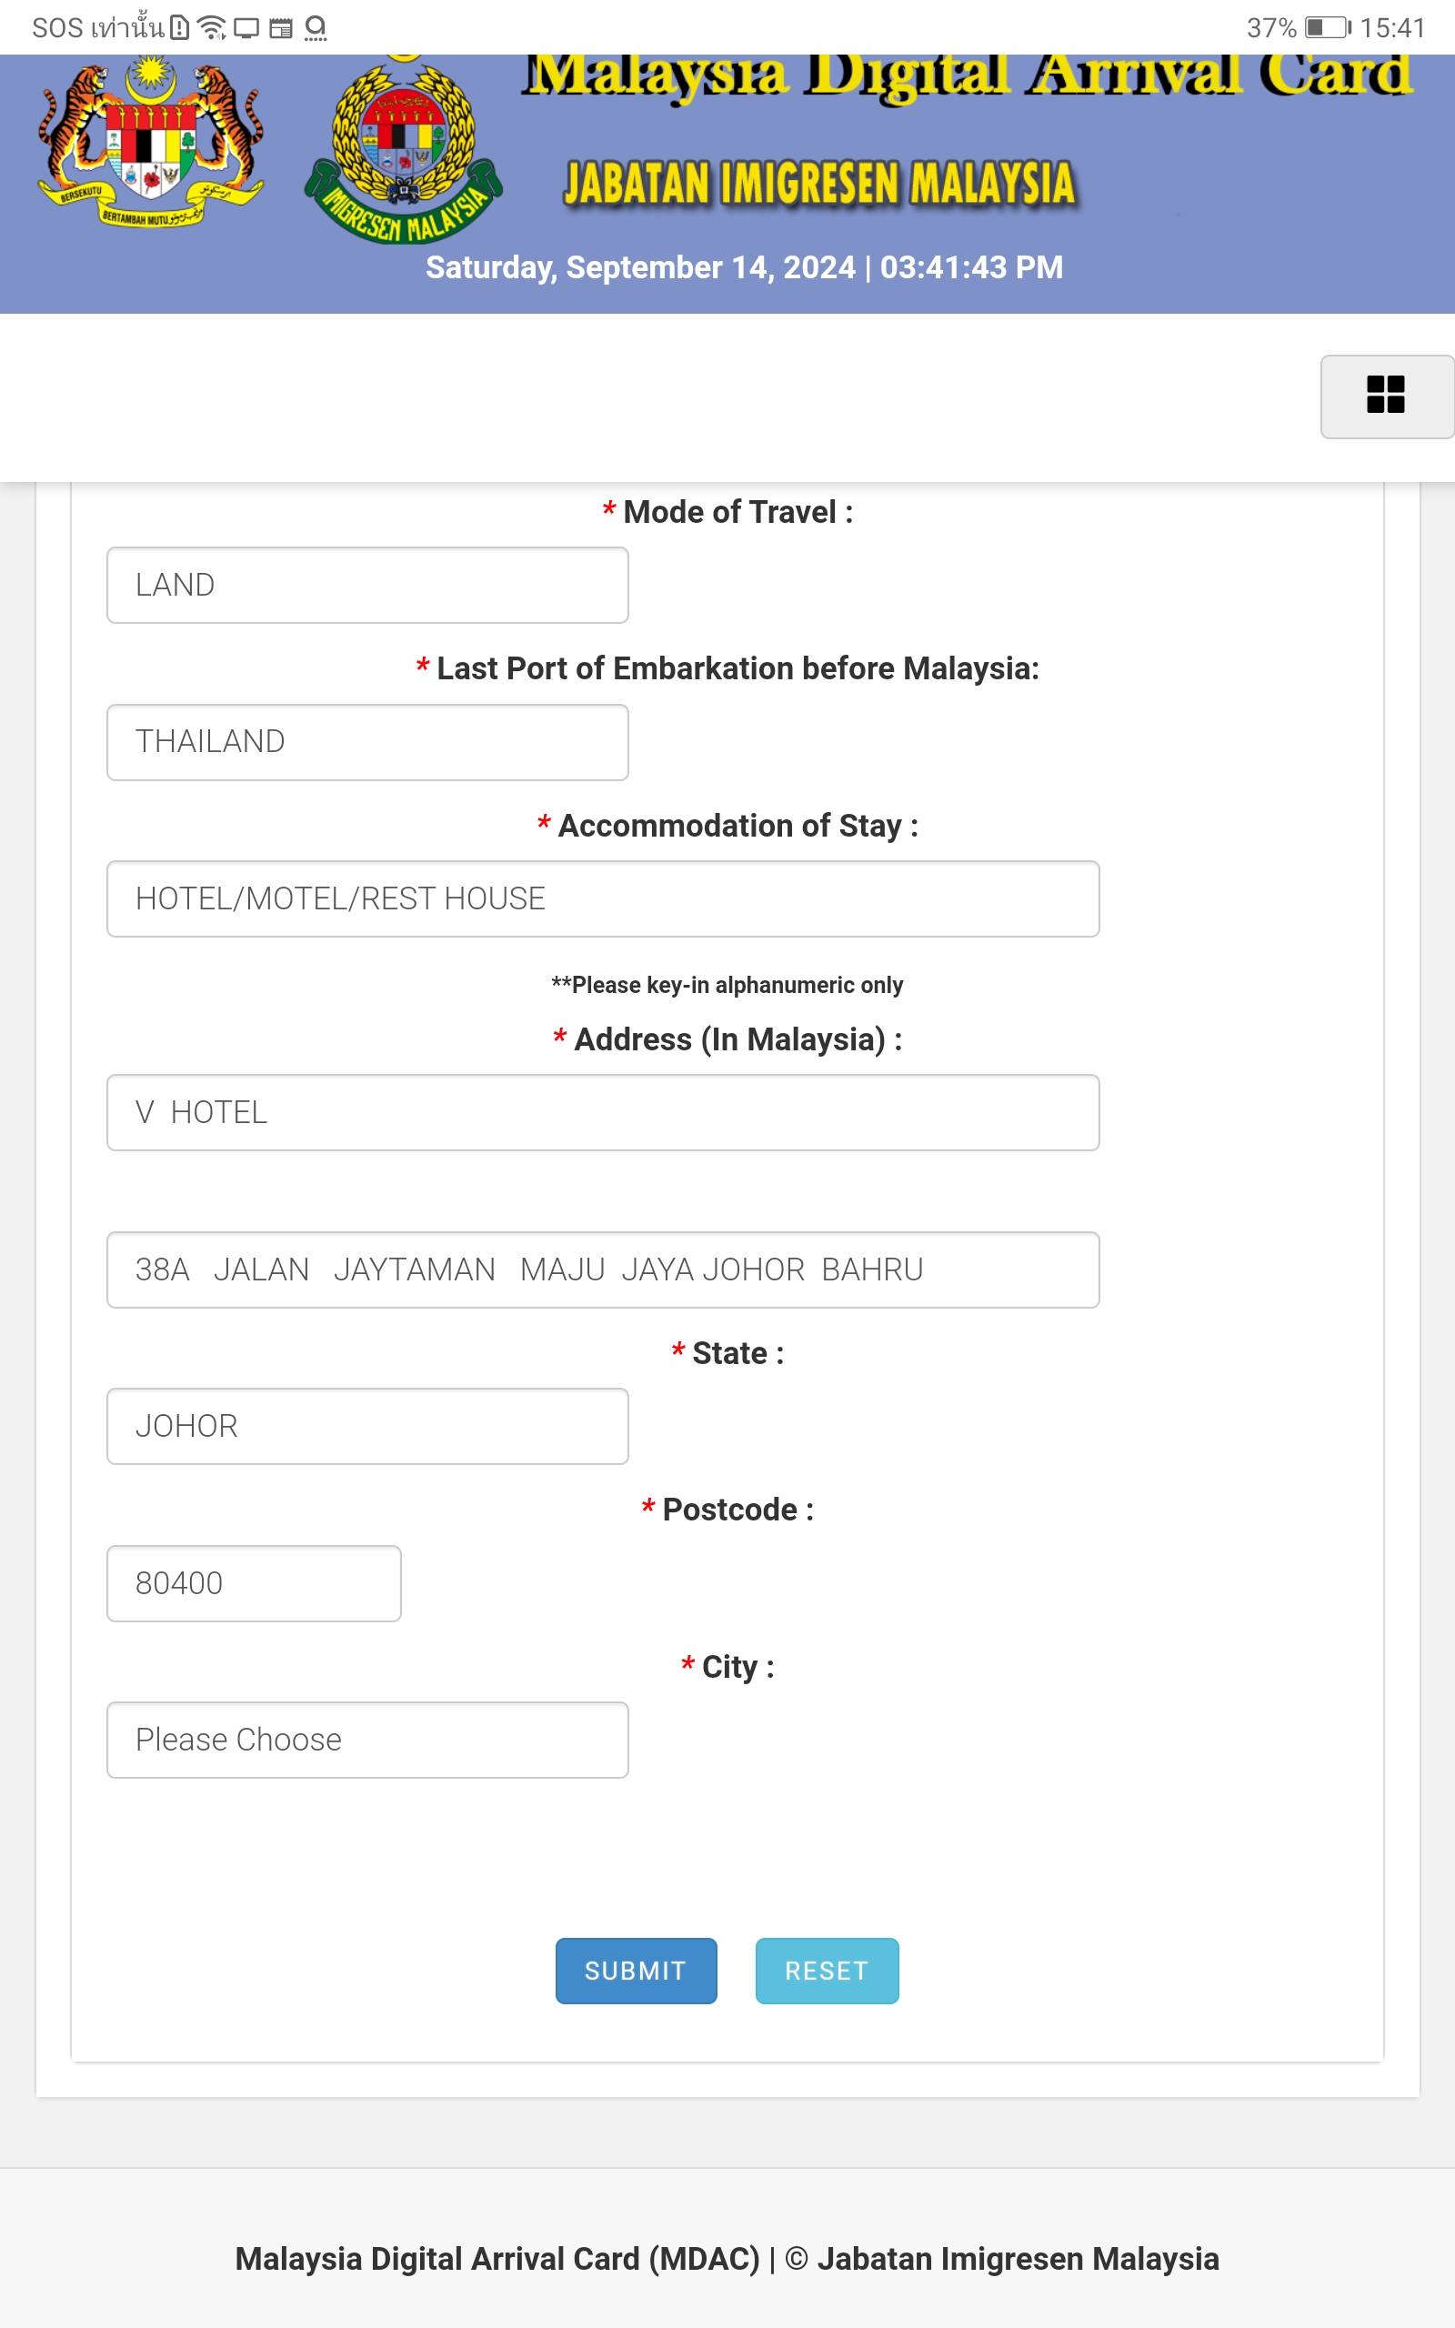This screenshot has height=2328, width=1455.
Task: Tap the battery indicator icon
Action: pos(1327,27)
